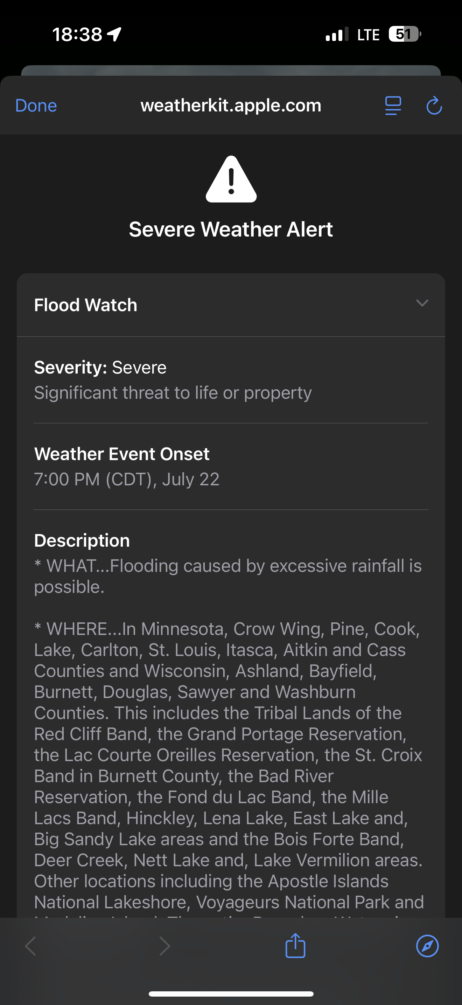Viewport: 462px width, 1005px height.
Task: Tap the battery indicator in status bar
Action: point(404,34)
